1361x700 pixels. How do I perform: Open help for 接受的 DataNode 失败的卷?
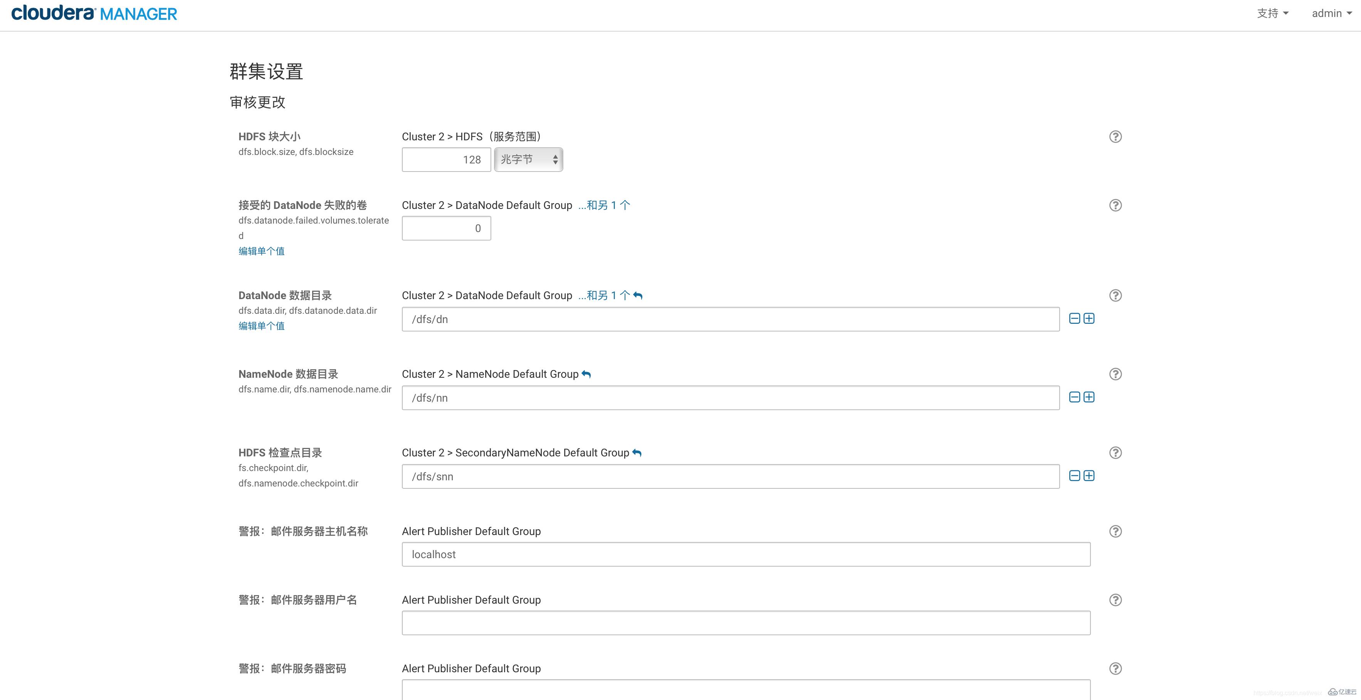coord(1115,205)
